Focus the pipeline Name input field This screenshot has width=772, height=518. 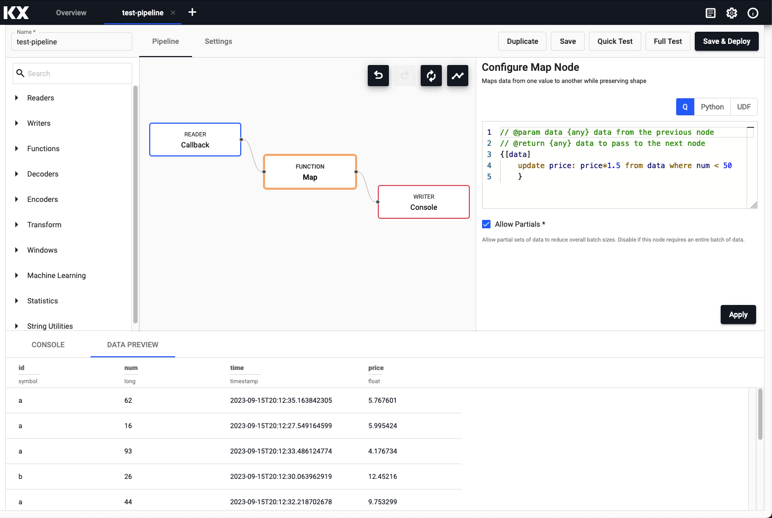(71, 42)
